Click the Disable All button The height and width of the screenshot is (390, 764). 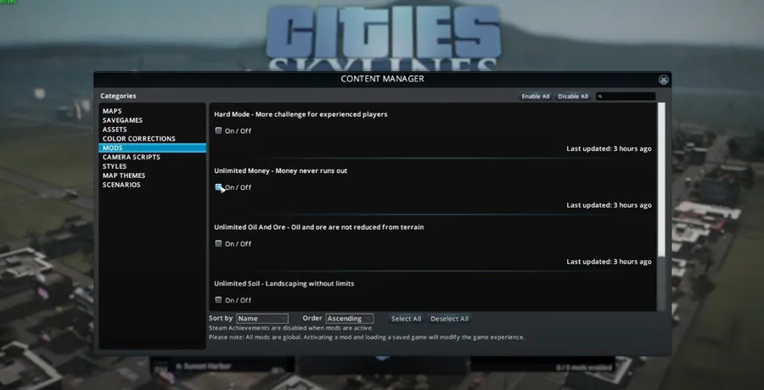coord(572,97)
